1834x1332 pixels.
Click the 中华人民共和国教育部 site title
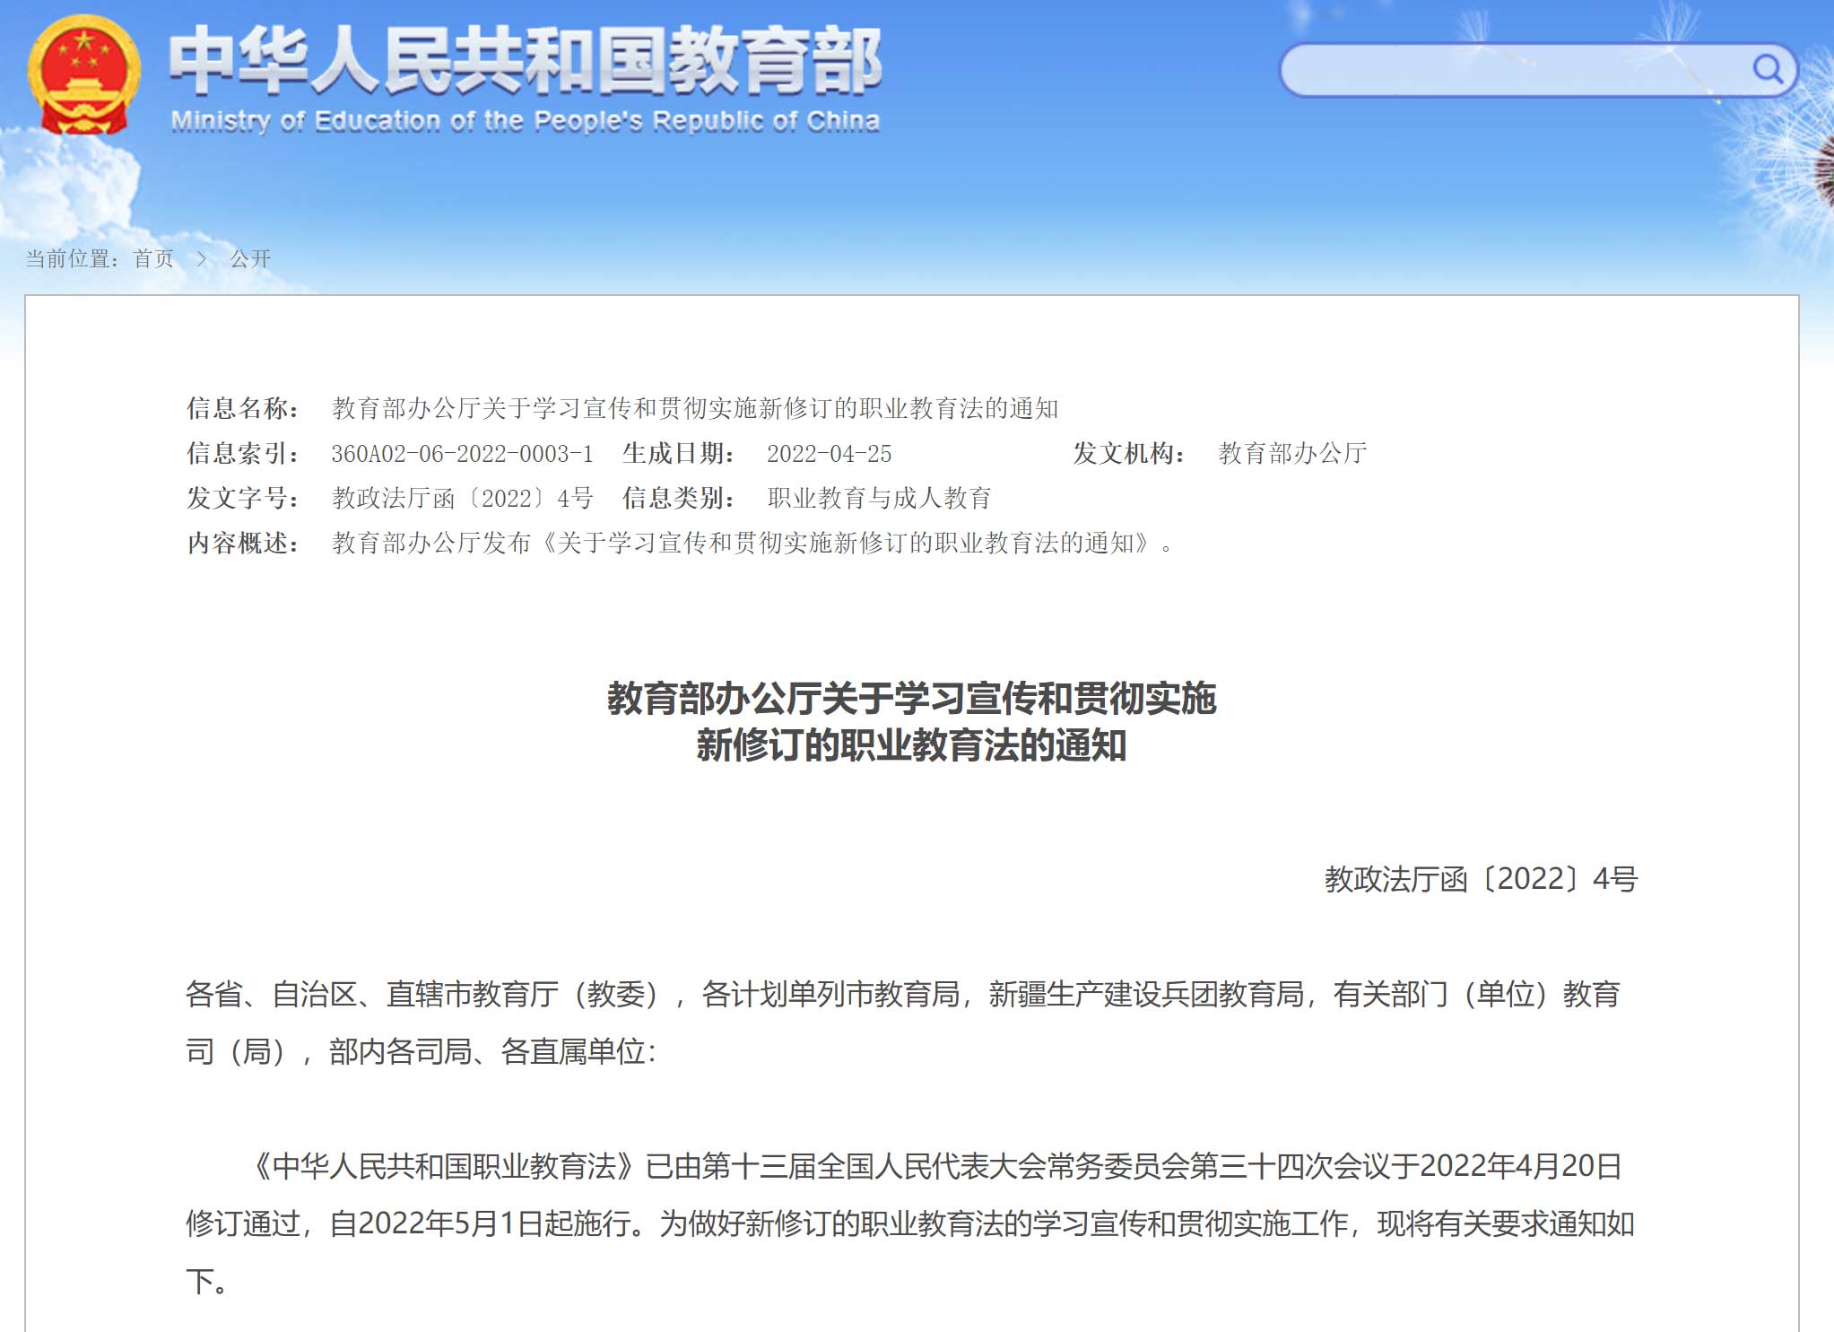pos(526,61)
